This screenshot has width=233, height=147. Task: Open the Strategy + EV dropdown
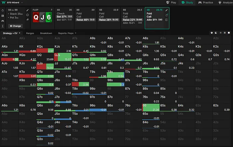point(12,33)
